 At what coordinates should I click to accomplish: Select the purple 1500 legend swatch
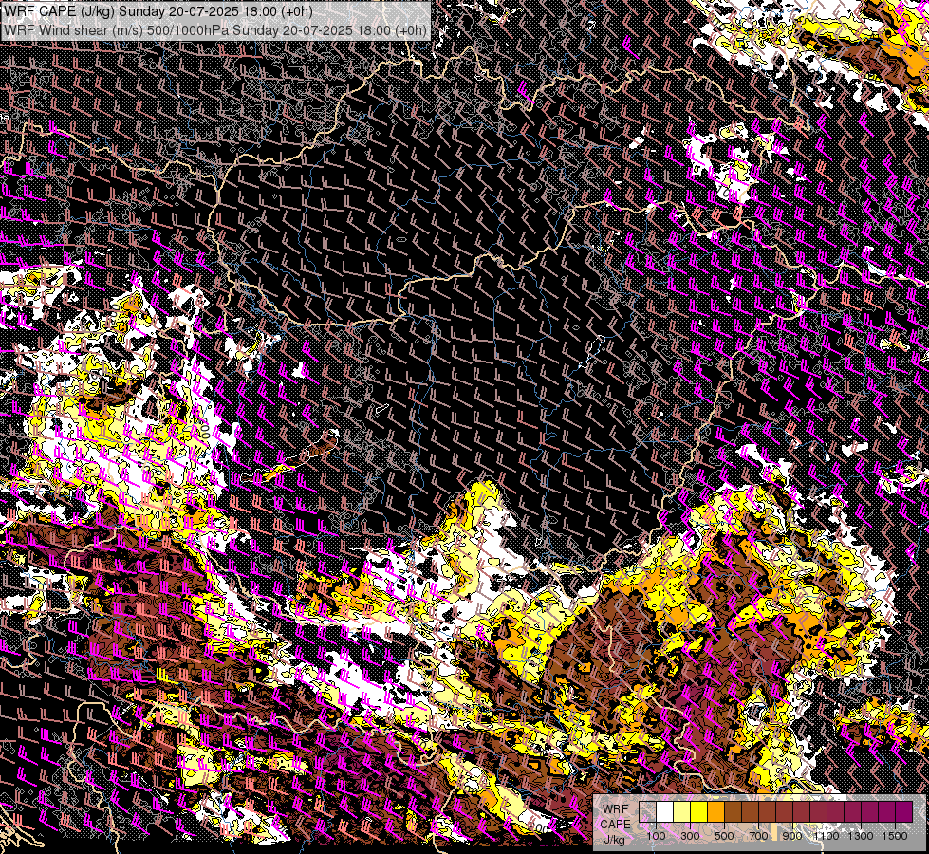904,811
